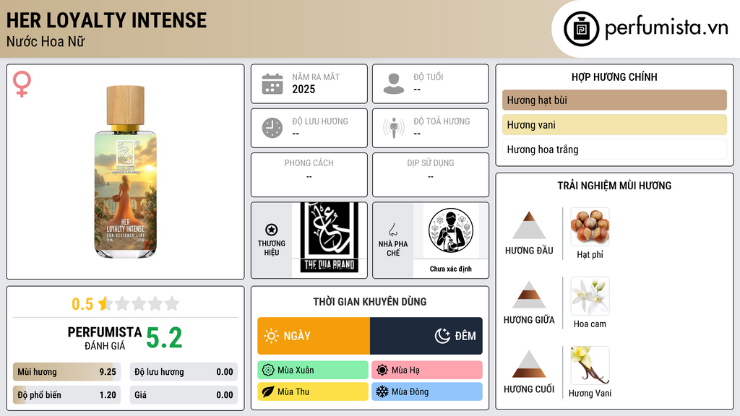Click the snowflake icon next to Mùa Đông
This screenshot has height=416, width=740.
(x=382, y=391)
